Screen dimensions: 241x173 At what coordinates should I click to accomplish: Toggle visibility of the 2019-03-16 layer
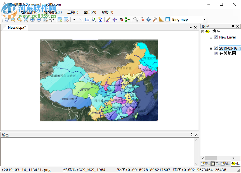[216, 48]
